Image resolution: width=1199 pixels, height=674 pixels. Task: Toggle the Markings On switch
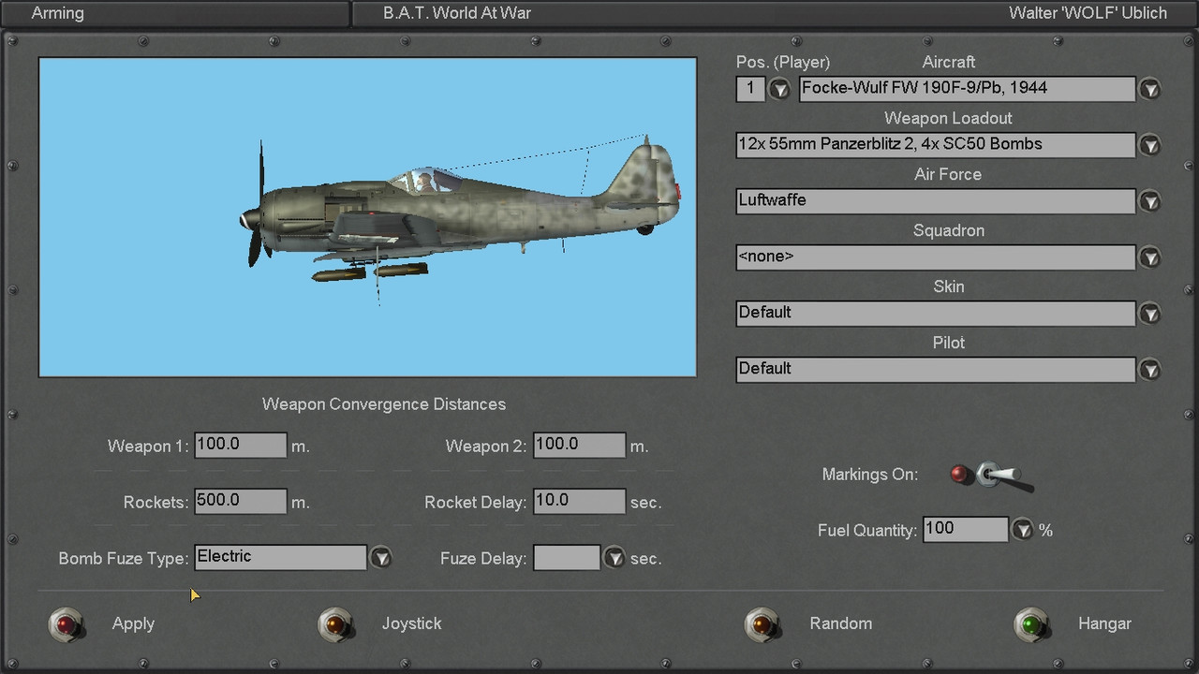(993, 476)
